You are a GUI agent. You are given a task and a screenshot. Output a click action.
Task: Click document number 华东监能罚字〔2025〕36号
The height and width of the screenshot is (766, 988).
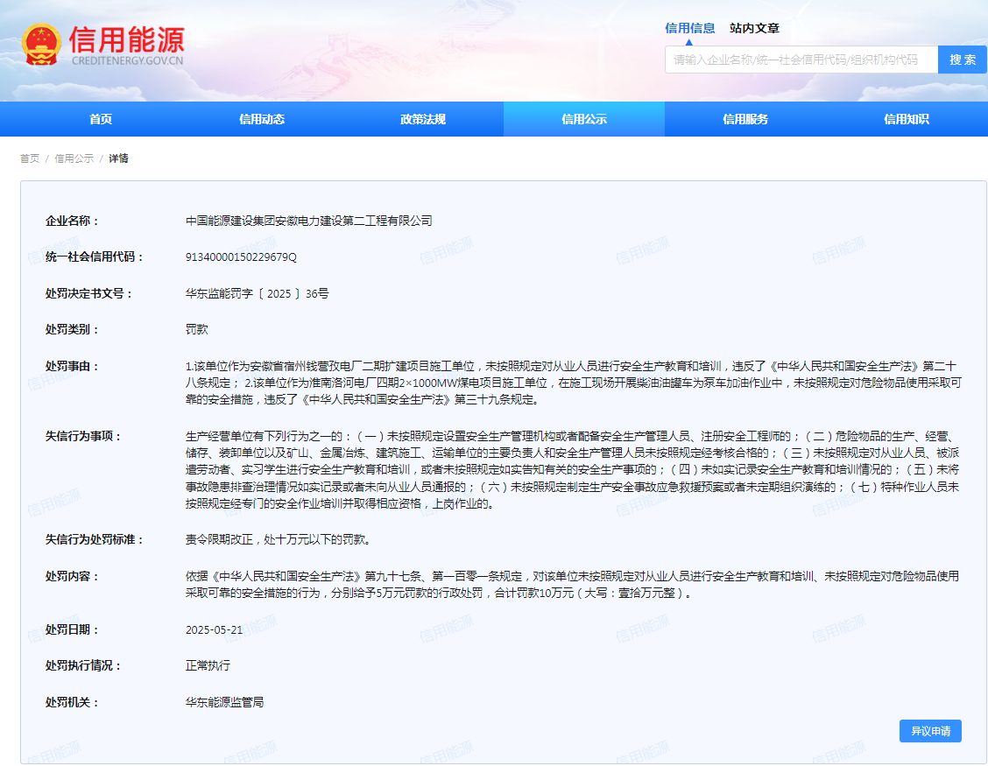click(x=258, y=293)
